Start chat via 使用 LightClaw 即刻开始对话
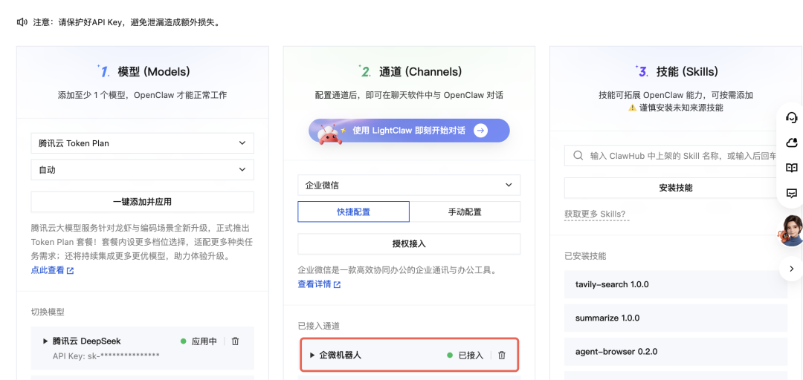 point(409,131)
